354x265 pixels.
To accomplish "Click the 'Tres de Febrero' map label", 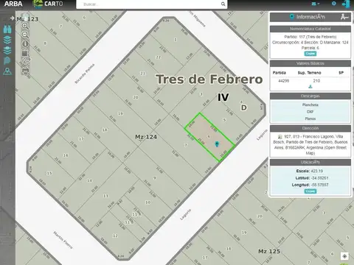I will [209, 79].
